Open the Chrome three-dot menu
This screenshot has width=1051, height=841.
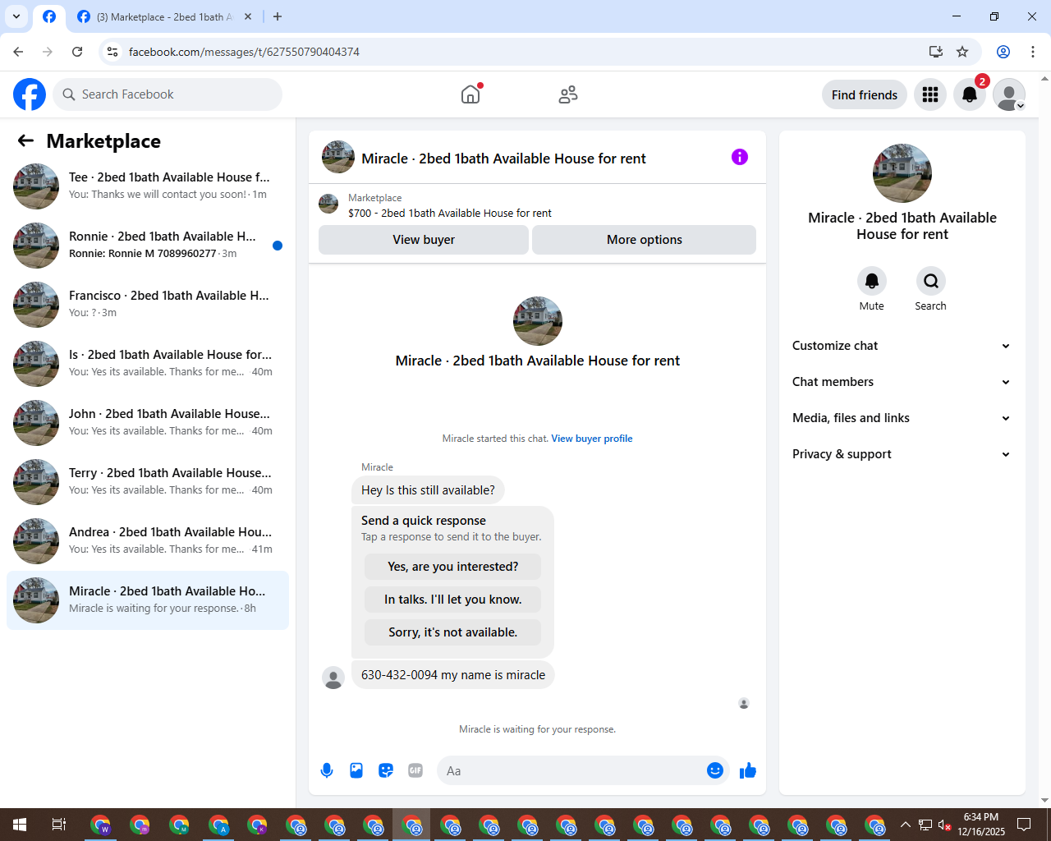tap(1033, 52)
